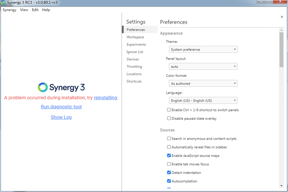Uncheck Detect indentation checkbox
The height and width of the screenshot is (192, 288).
pyautogui.click(x=169, y=173)
